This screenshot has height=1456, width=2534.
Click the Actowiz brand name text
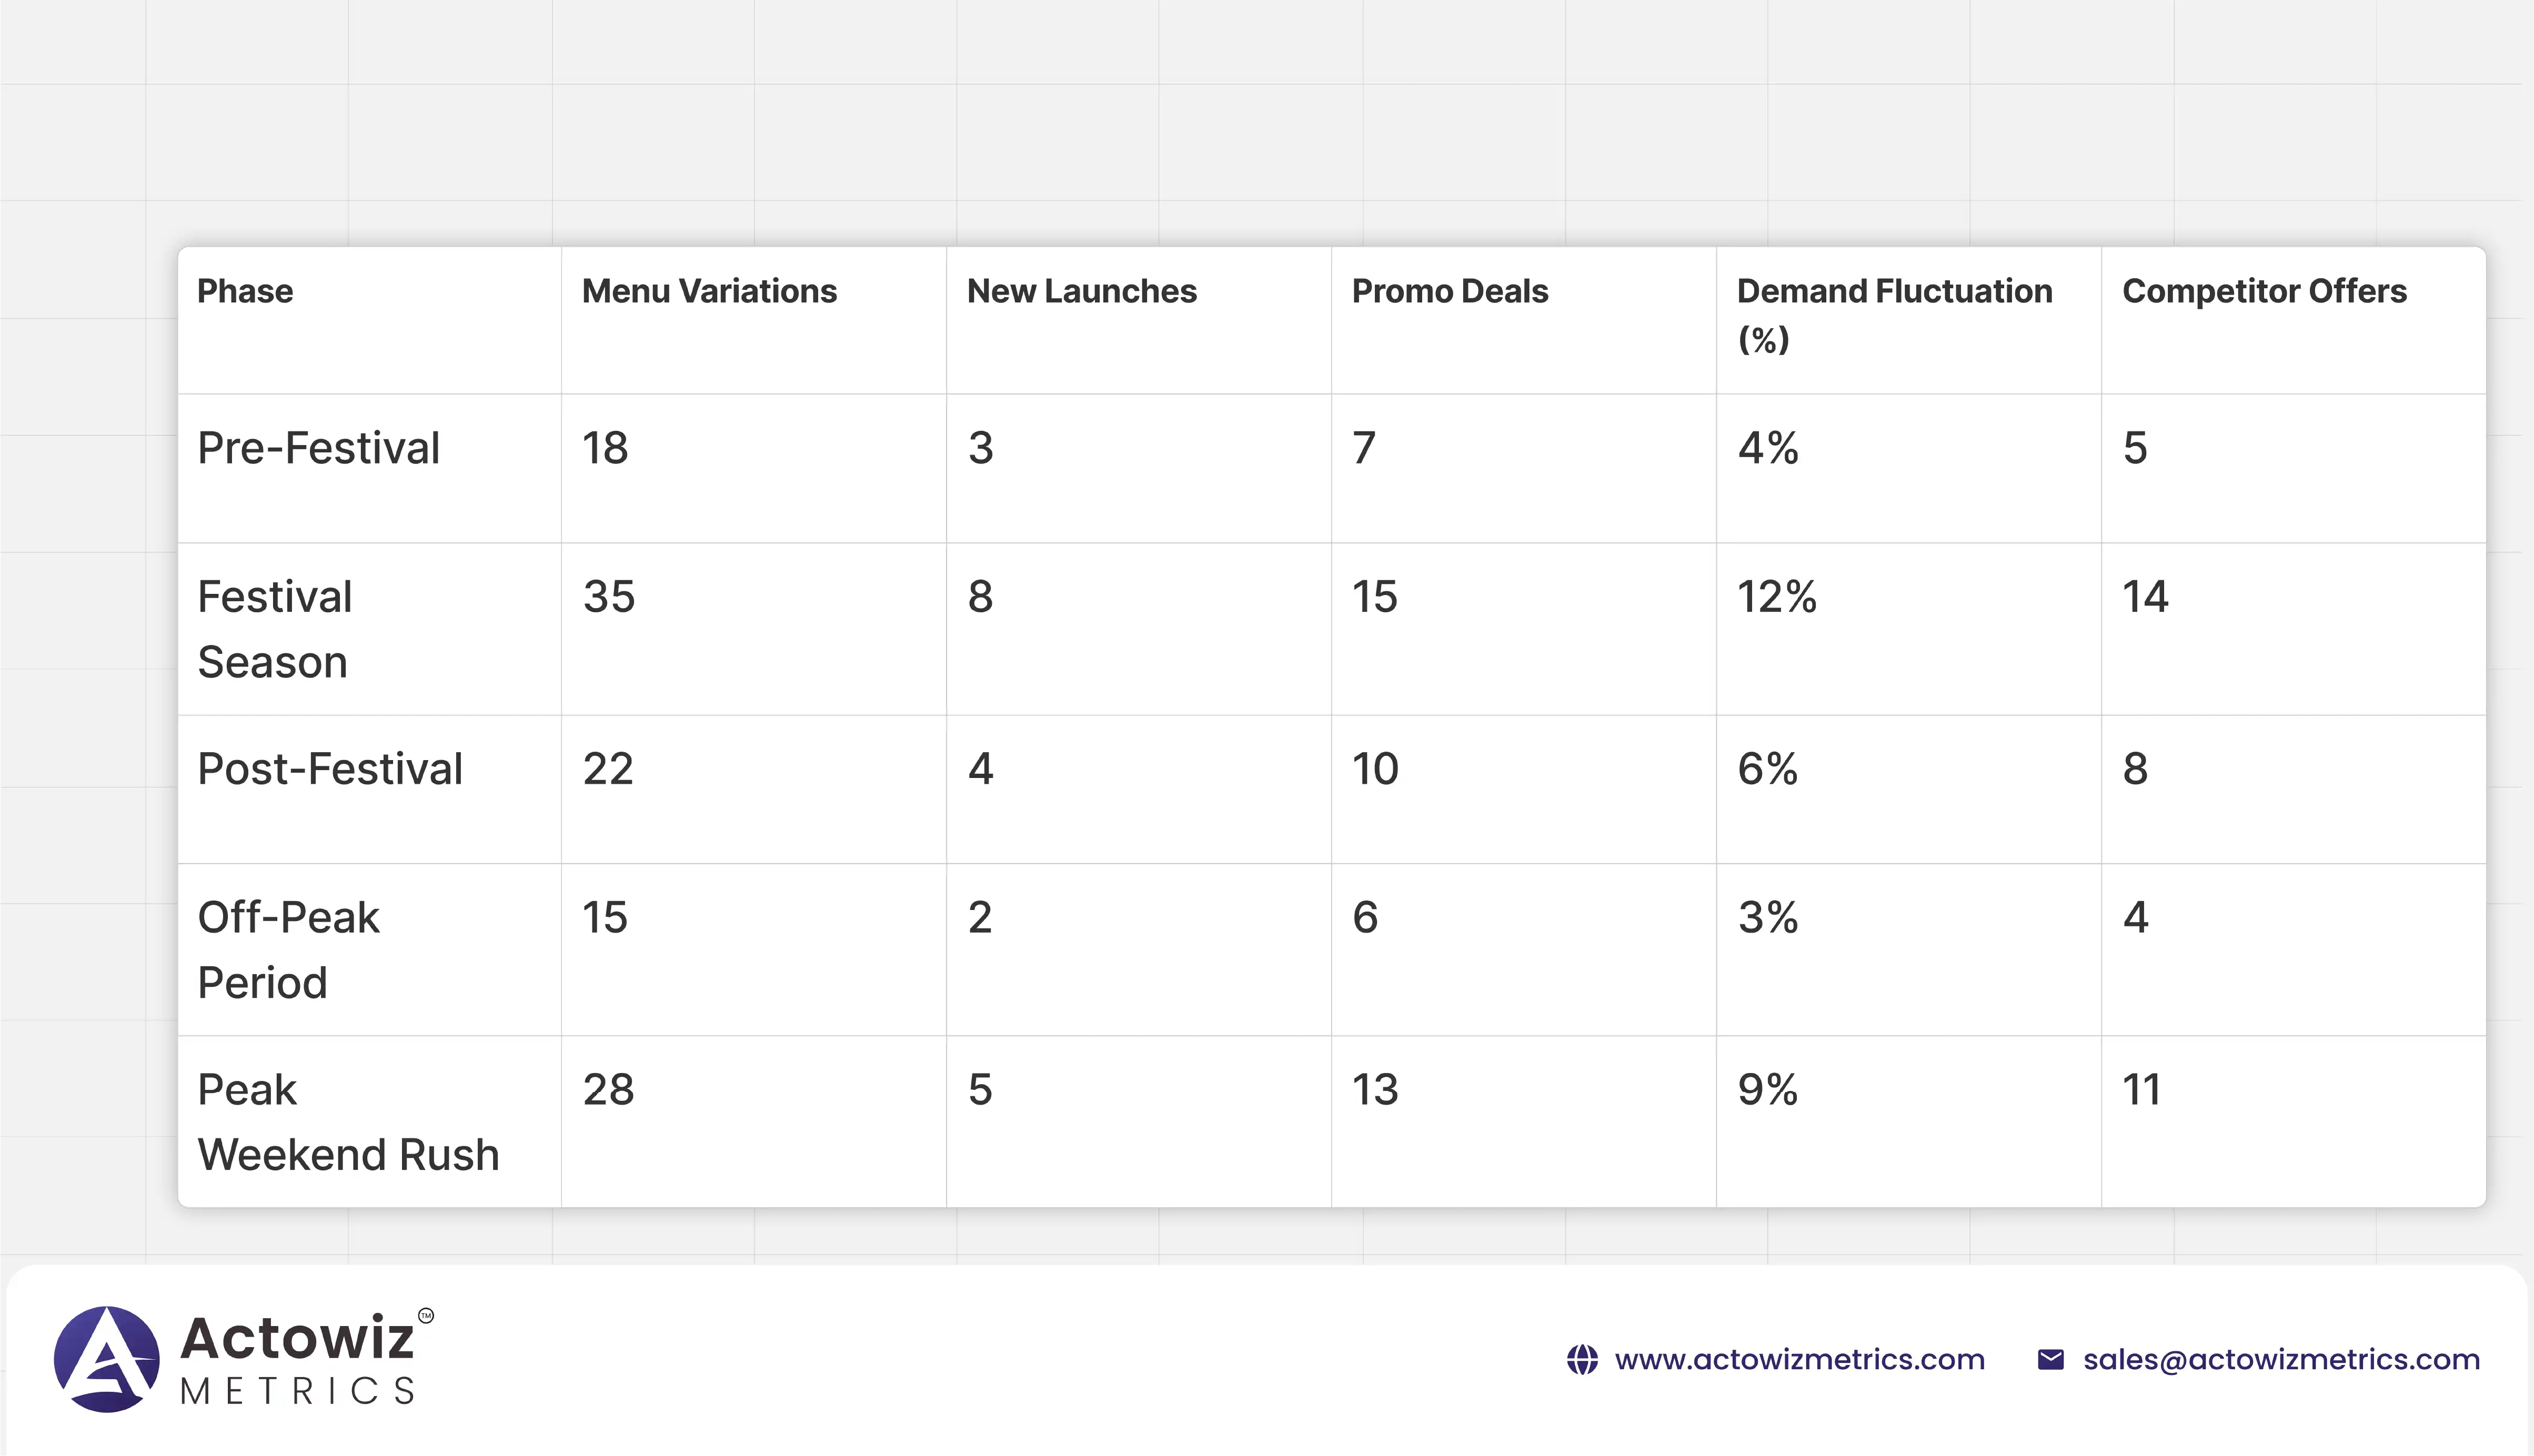297,1338
